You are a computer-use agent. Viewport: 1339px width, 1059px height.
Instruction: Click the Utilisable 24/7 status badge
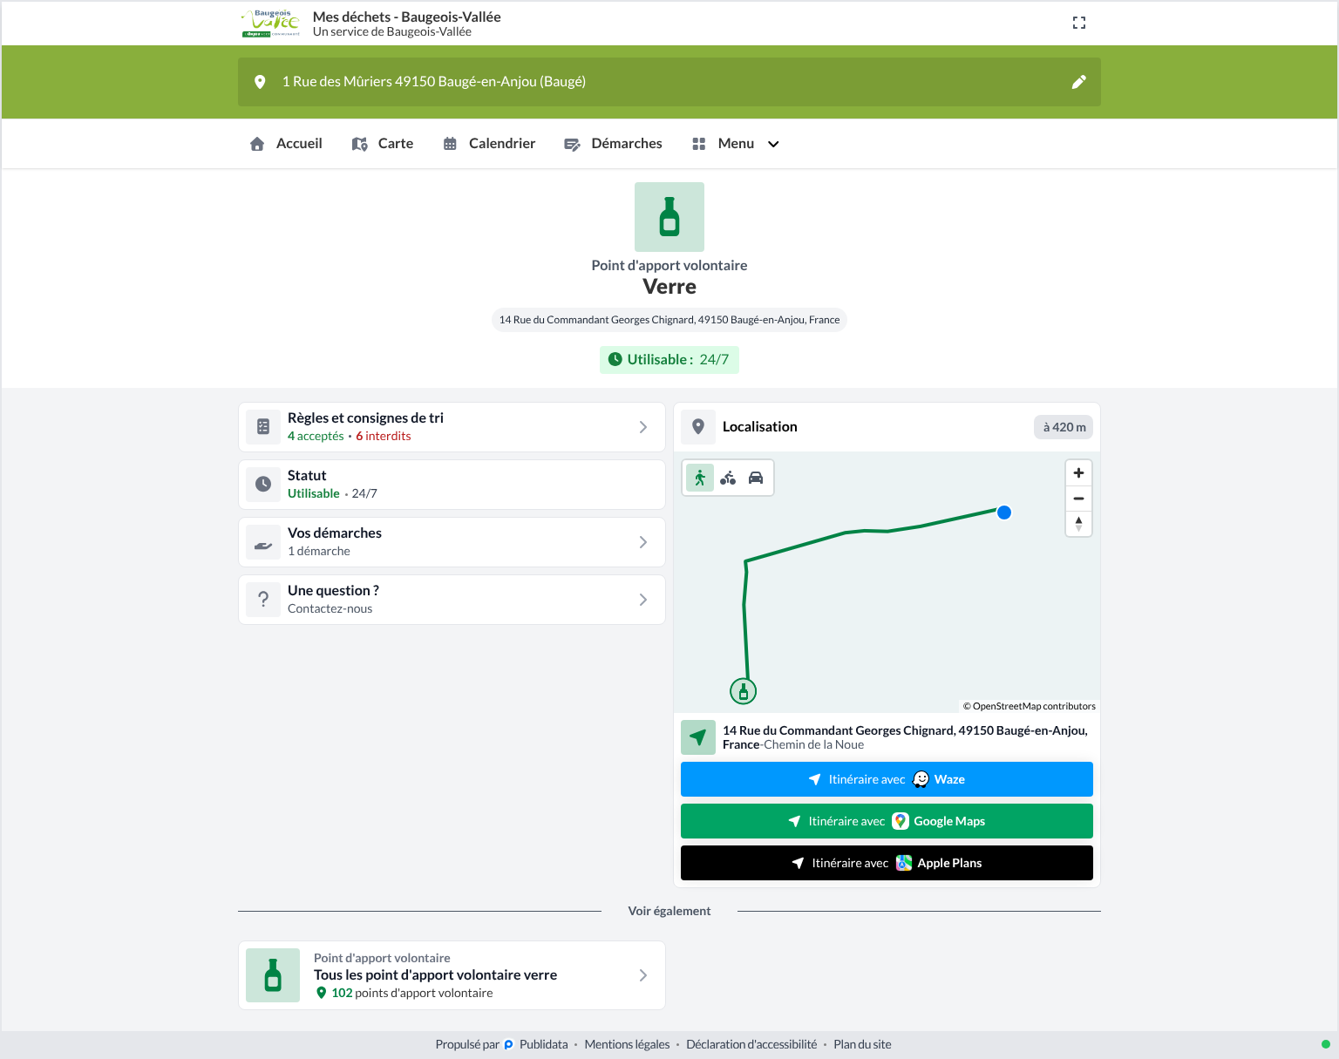click(669, 360)
